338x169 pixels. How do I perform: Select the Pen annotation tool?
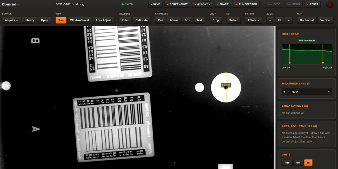click(160, 20)
